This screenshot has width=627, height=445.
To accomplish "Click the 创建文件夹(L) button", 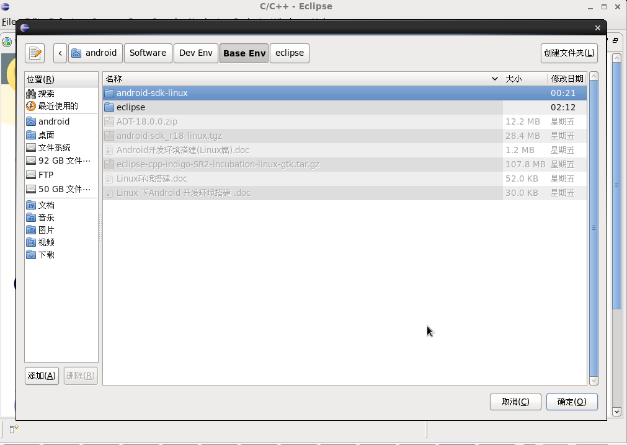I will click(568, 53).
